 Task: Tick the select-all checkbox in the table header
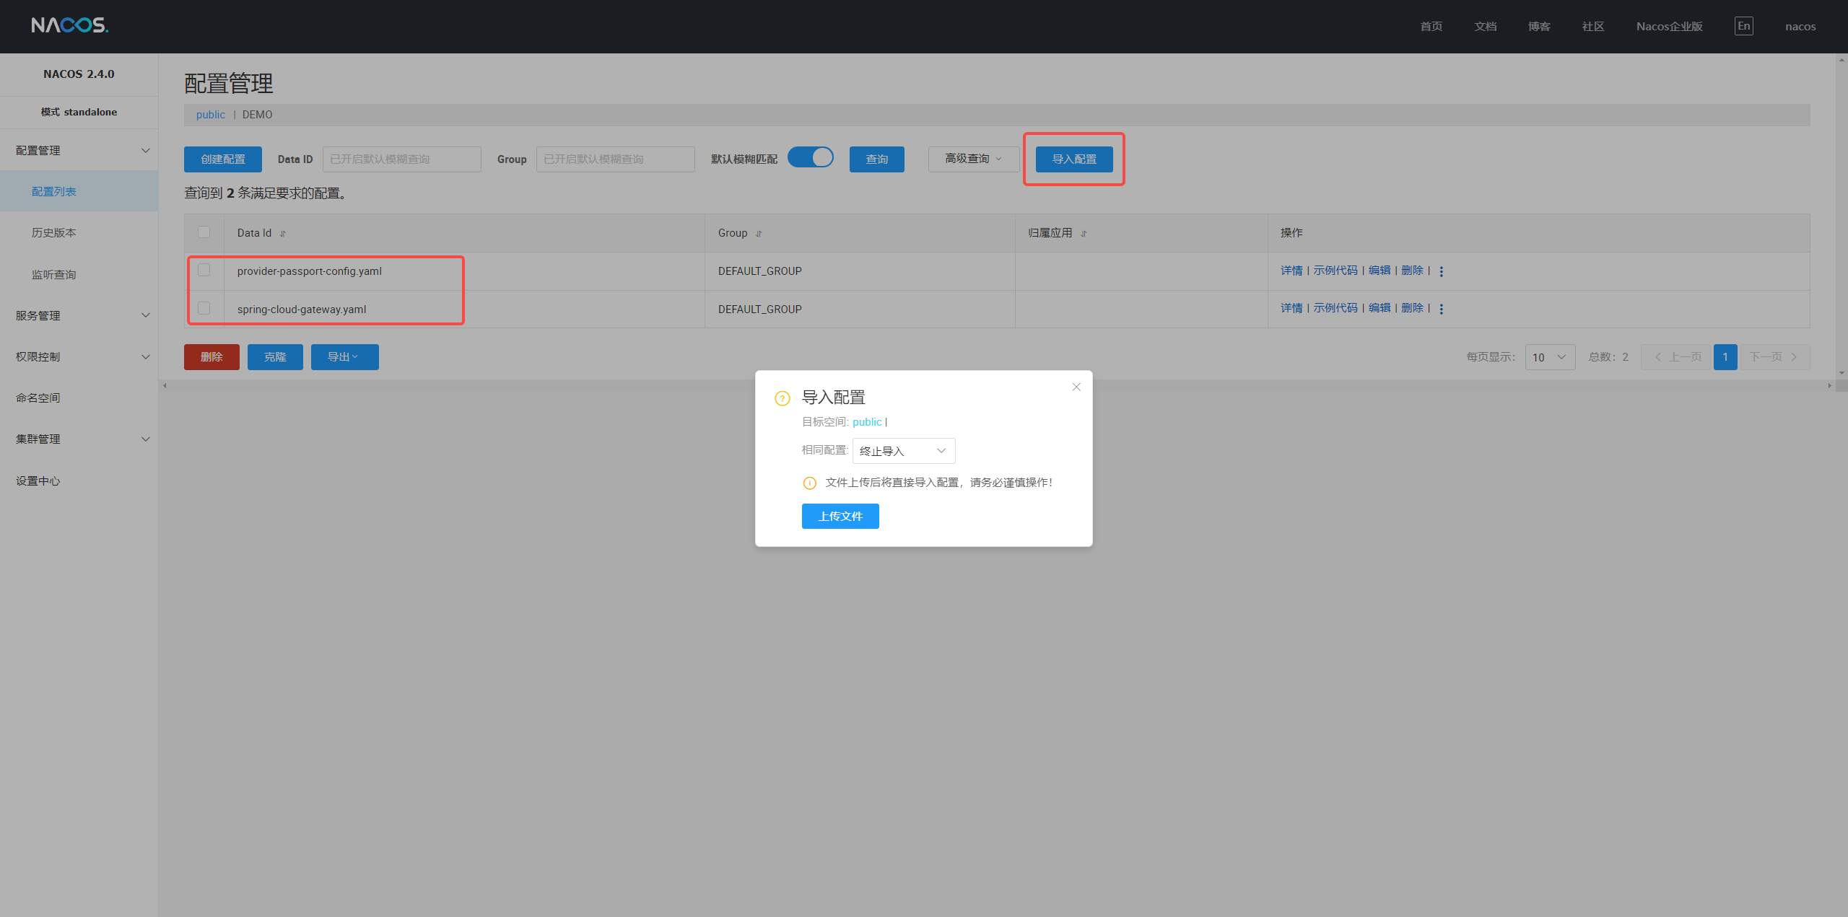(204, 232)
